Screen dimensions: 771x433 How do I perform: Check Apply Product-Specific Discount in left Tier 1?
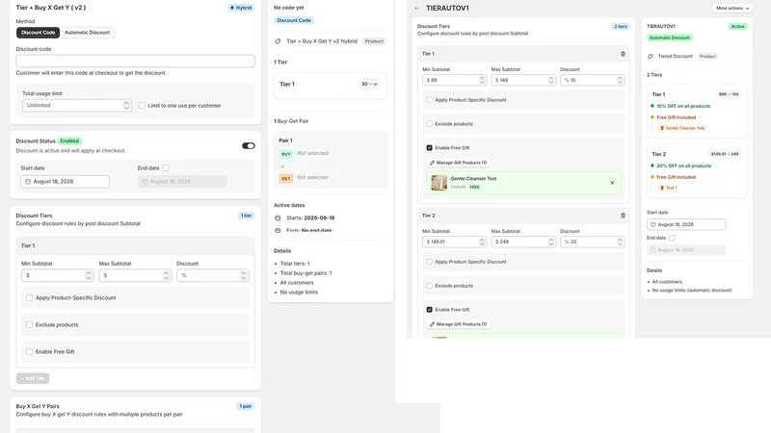click(30, 298)
